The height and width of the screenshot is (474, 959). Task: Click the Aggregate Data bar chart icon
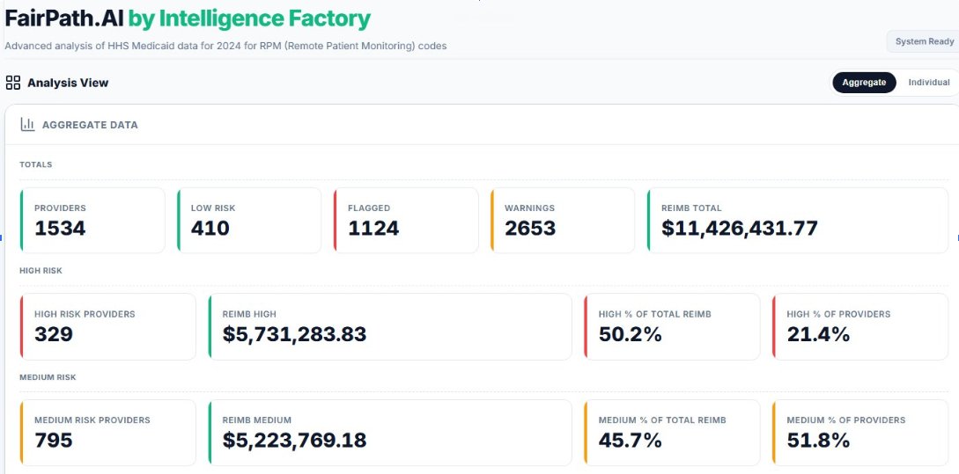[x=27, y=125]
